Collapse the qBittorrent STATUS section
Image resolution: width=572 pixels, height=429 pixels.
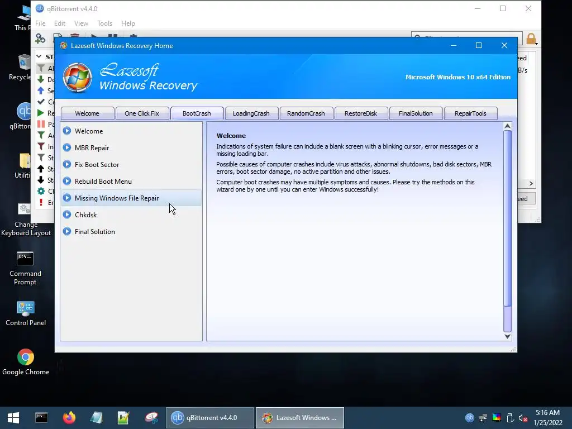[39, 56]
